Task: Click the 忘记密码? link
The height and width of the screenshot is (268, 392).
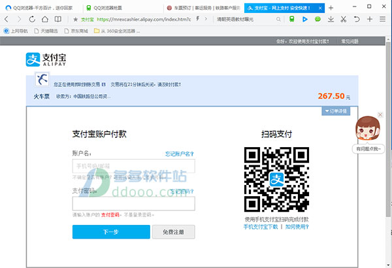Action: [x=182, y=192]
